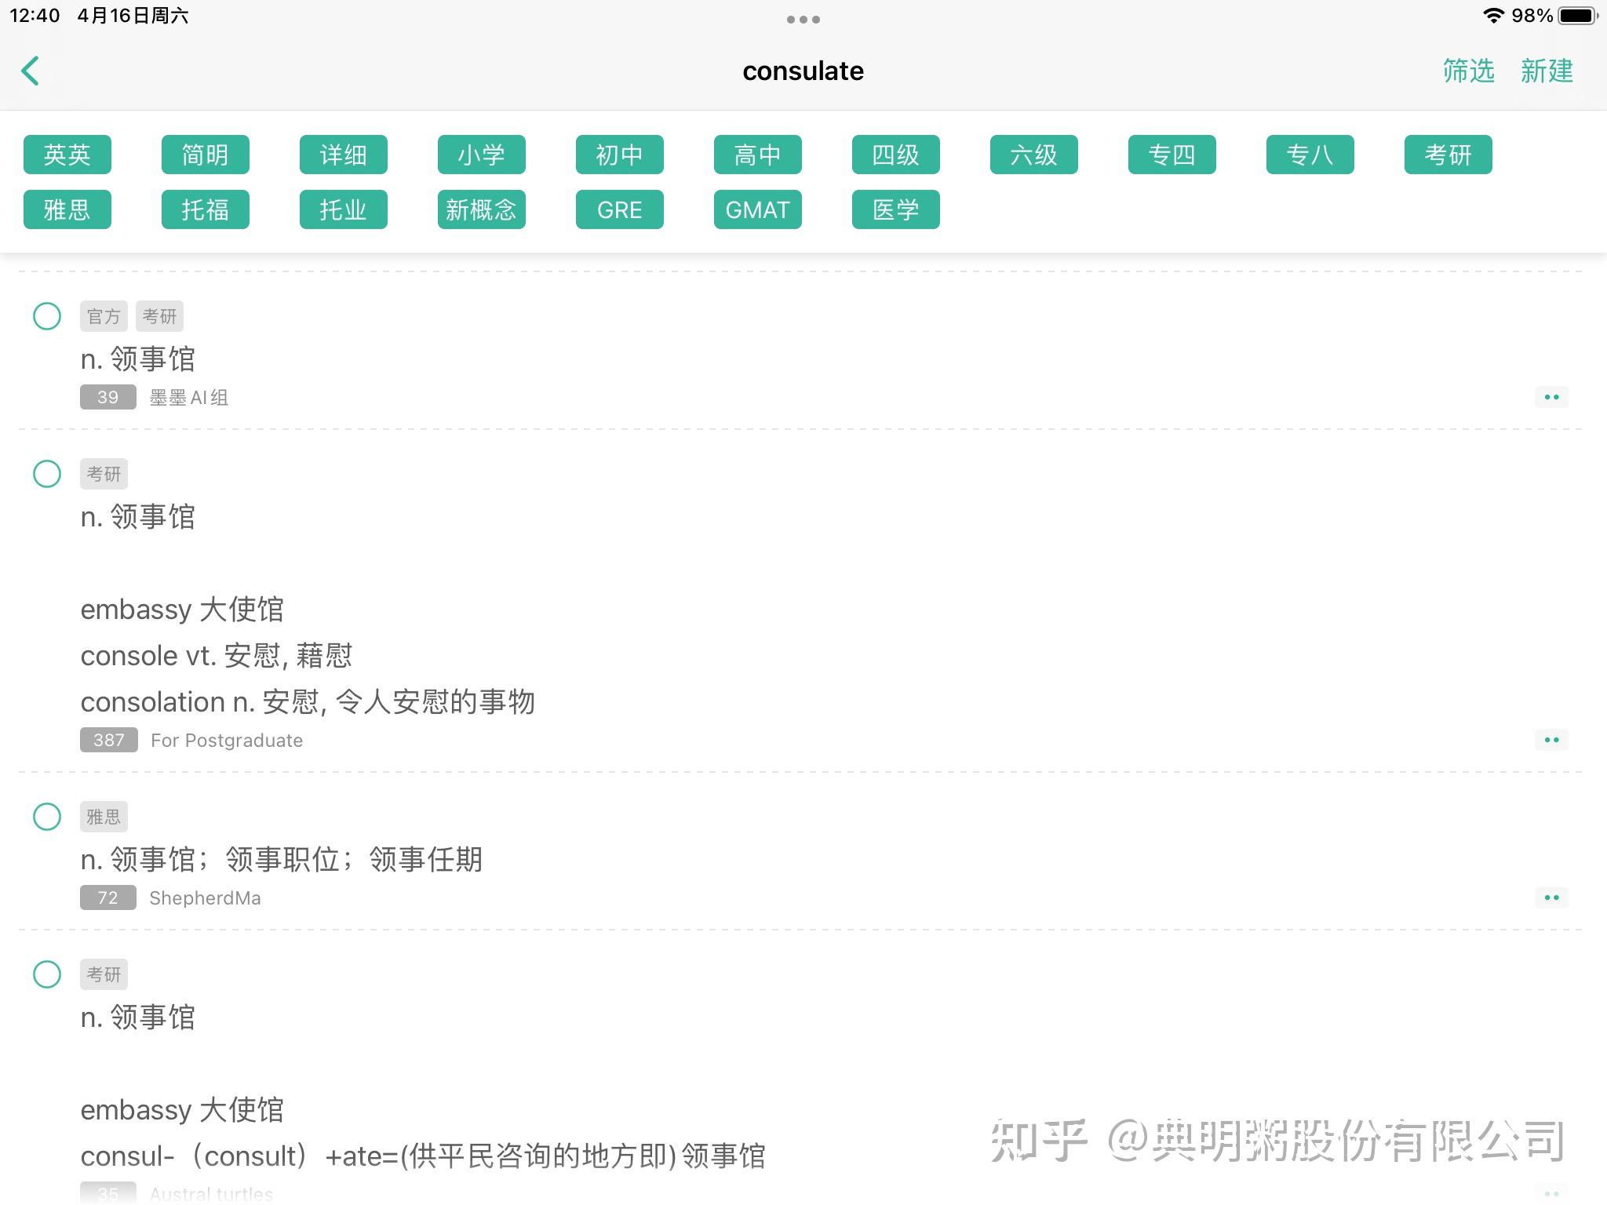Go back using the green chevron arrow

pos(30,71)
